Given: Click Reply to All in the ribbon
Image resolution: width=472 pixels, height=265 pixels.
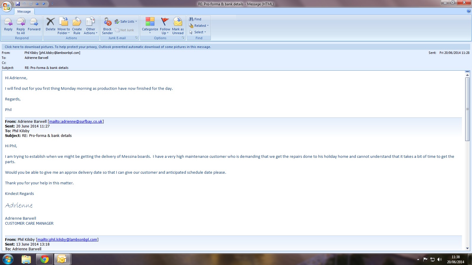Looking at the screenshot, I should [21, 26].
